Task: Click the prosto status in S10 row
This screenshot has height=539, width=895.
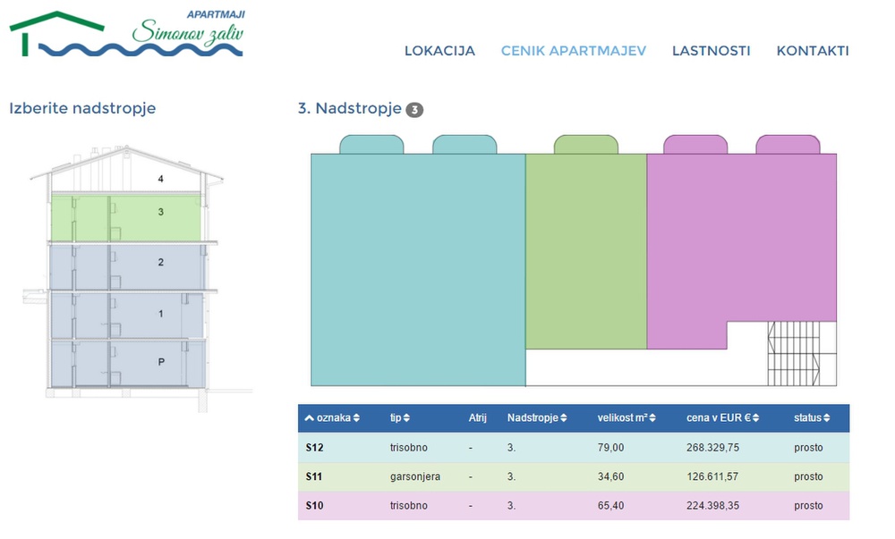Action: [x=808, y=506]
